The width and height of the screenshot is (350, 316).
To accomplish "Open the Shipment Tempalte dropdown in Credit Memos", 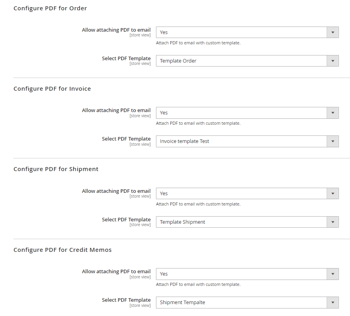I will pyautogui.click(x=247, y=303).
